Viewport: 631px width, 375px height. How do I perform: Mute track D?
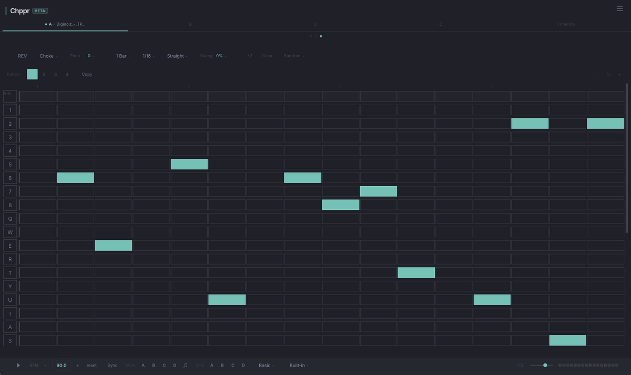175,365
